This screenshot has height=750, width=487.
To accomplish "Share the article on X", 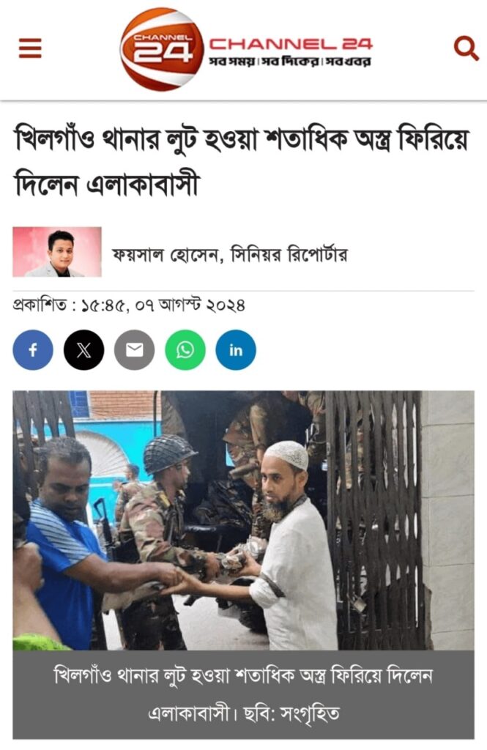I will tap(83, 350).
